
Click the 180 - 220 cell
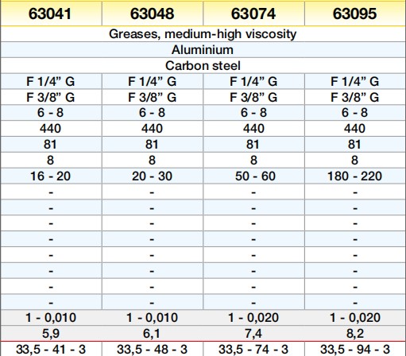click(355, 176)
